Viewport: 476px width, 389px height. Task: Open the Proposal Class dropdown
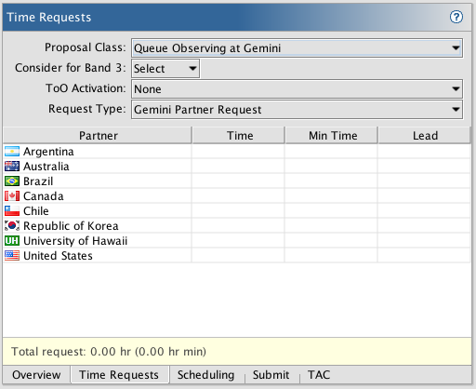(x=297, y=48)
